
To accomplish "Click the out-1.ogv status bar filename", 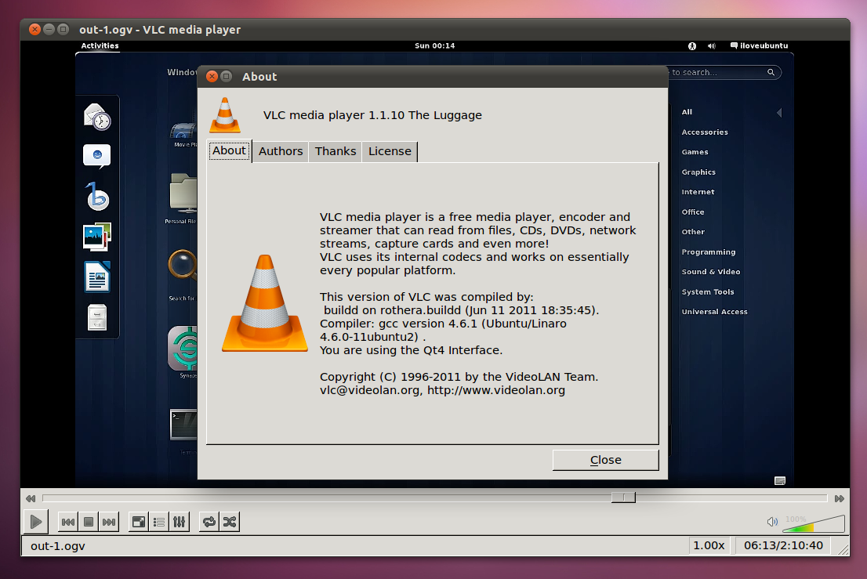I will [x=58, y=546].
